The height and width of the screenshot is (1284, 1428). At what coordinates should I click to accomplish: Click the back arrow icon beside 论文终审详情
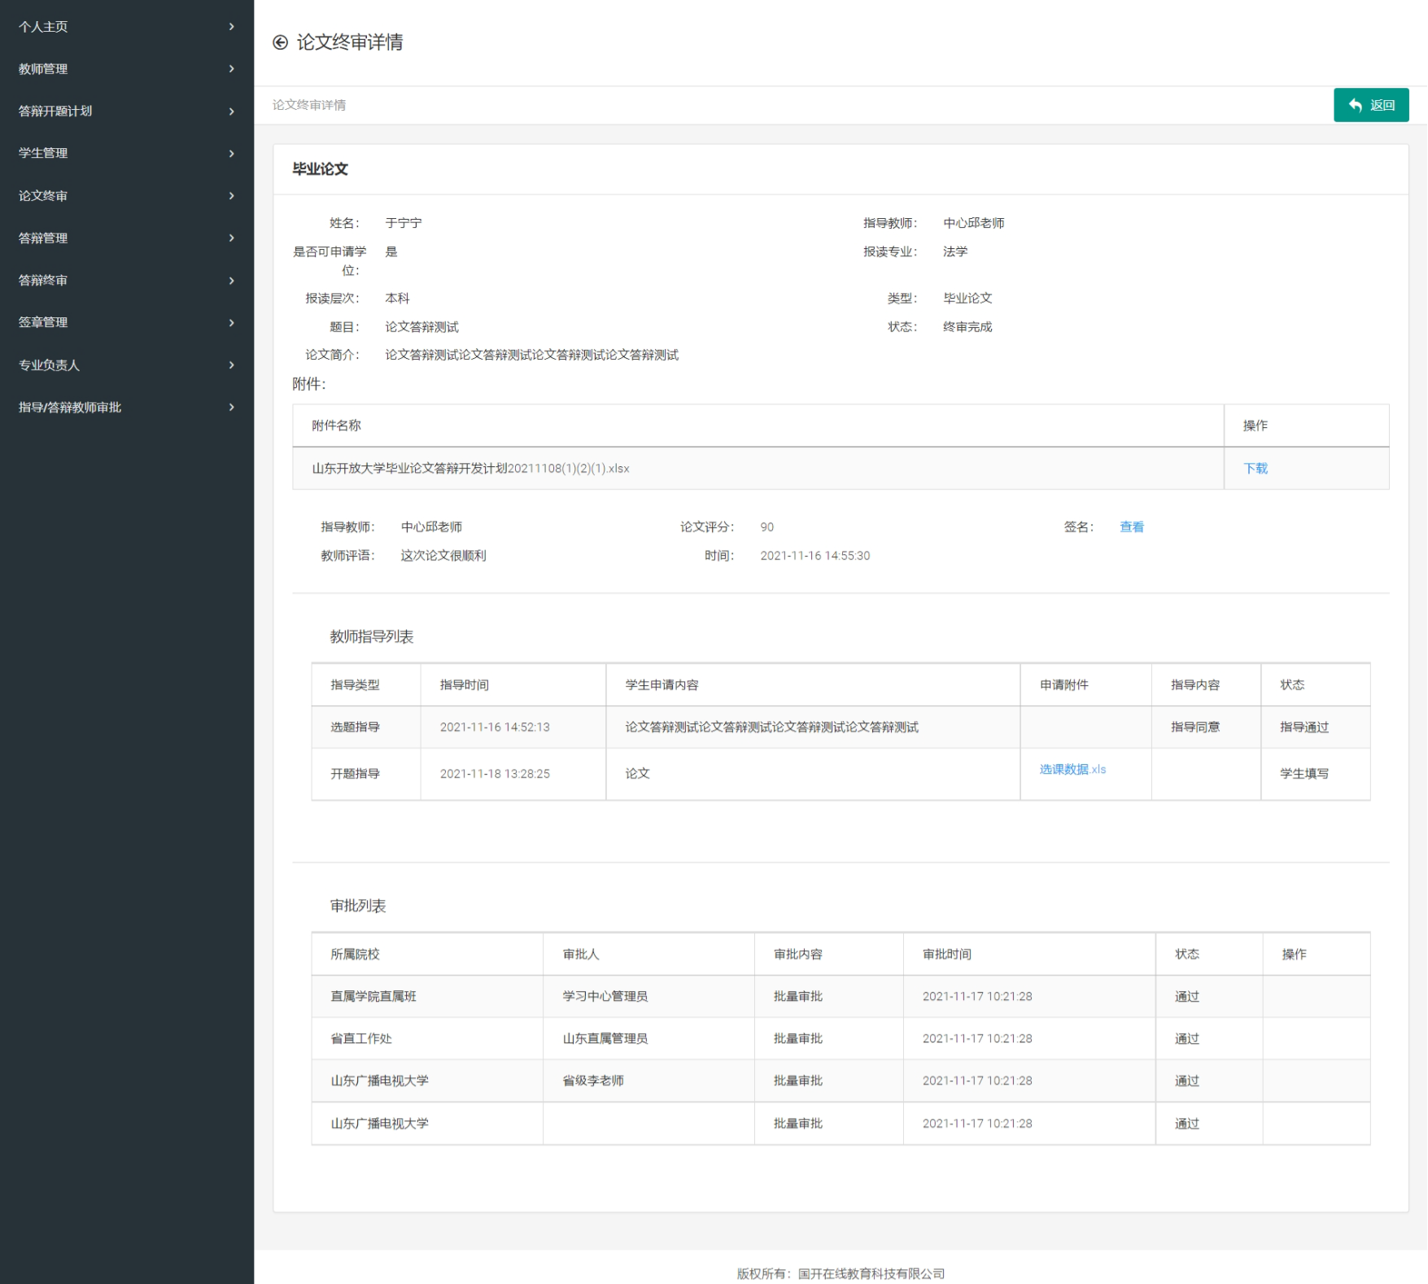[x=280, y=42]
